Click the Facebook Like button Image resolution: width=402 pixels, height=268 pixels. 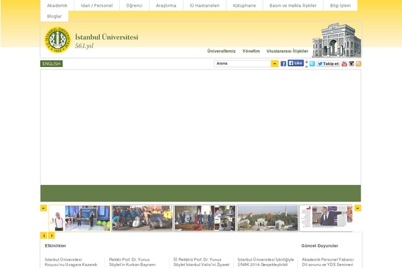point(296,63)
